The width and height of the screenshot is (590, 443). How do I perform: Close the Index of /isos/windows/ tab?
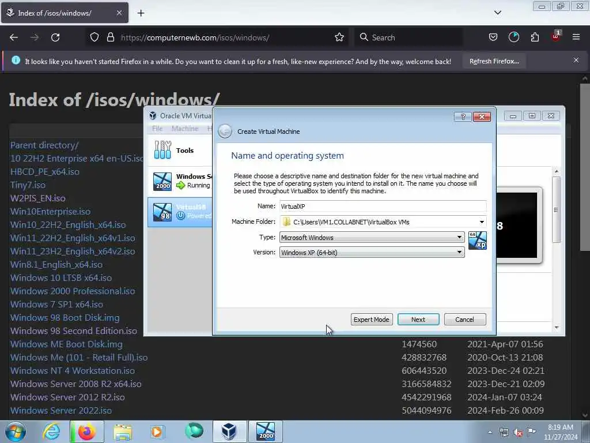(x=119, y=13)
